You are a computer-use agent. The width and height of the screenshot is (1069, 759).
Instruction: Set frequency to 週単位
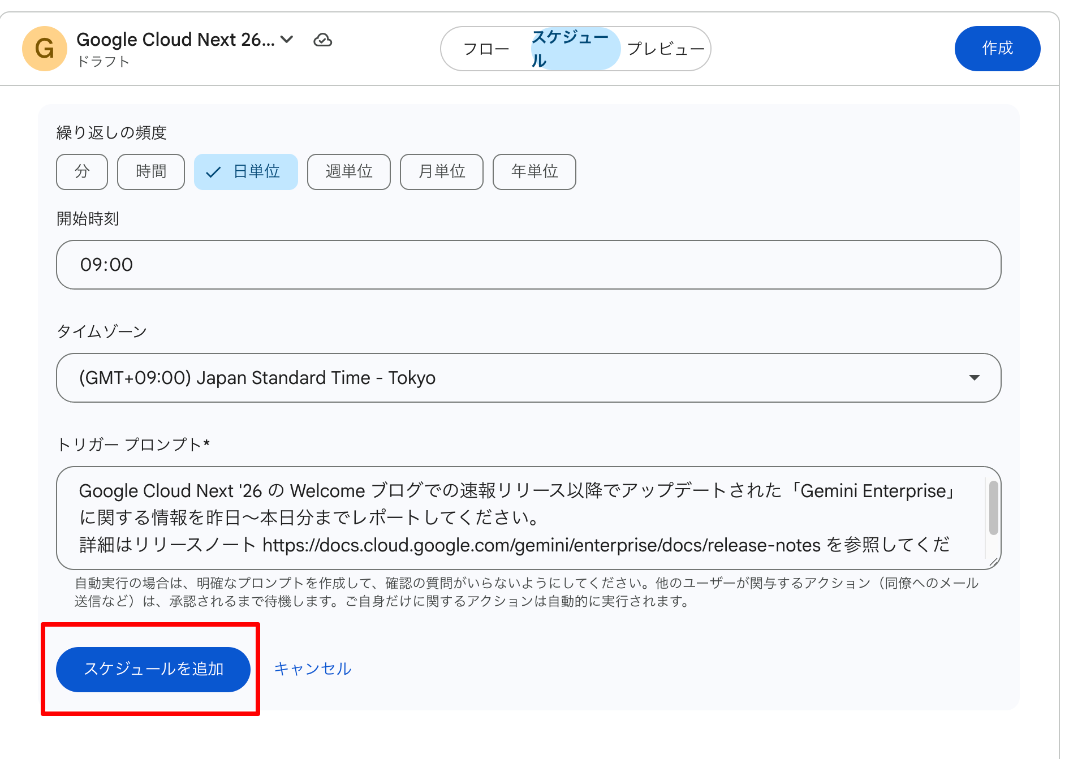coord(348,171)
